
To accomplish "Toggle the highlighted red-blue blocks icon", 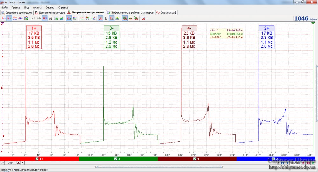I will click(x=45, y=18).
